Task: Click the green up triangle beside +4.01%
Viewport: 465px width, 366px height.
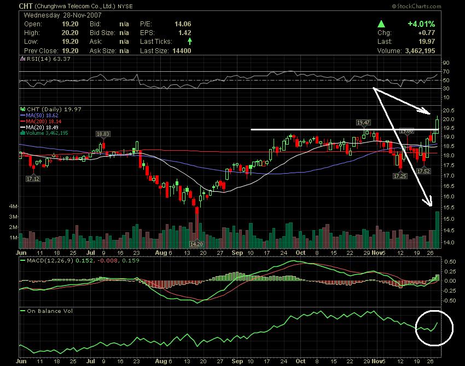Action: pos(381,24)
